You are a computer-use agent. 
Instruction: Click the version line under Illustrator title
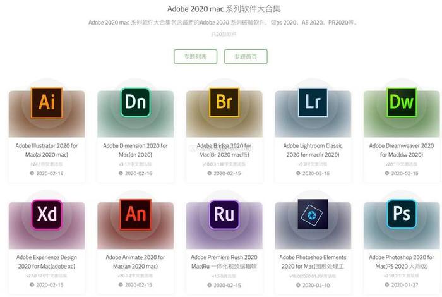coord(47,164)
